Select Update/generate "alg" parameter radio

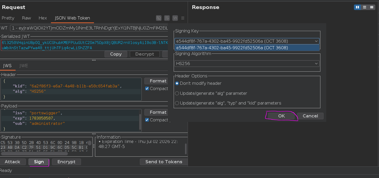coord(211,93)
